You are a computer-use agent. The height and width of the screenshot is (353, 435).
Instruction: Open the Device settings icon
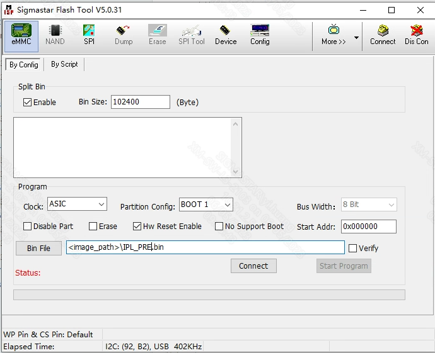pos(226,35)
